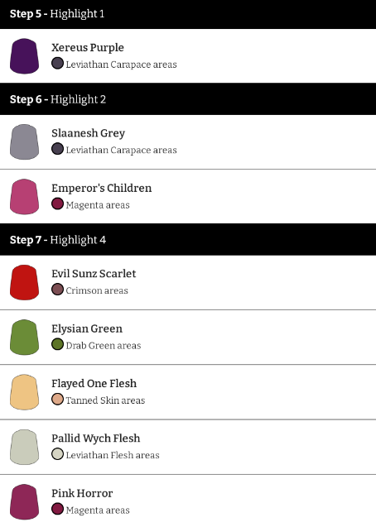Choose the Evil Sunz Scarlet paint pot
The image size is (376, 527).
24,282
